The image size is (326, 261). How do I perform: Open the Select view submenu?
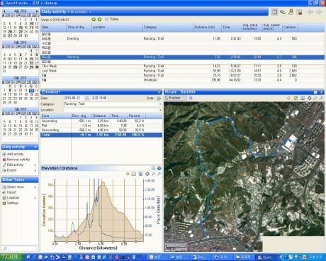tap(35, 187)
